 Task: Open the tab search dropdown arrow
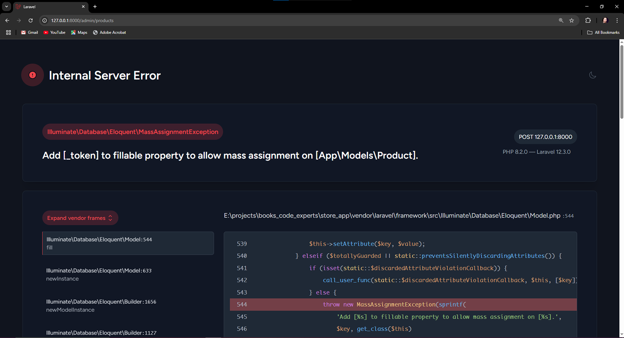pyautogui.click(x=6, y=7)
